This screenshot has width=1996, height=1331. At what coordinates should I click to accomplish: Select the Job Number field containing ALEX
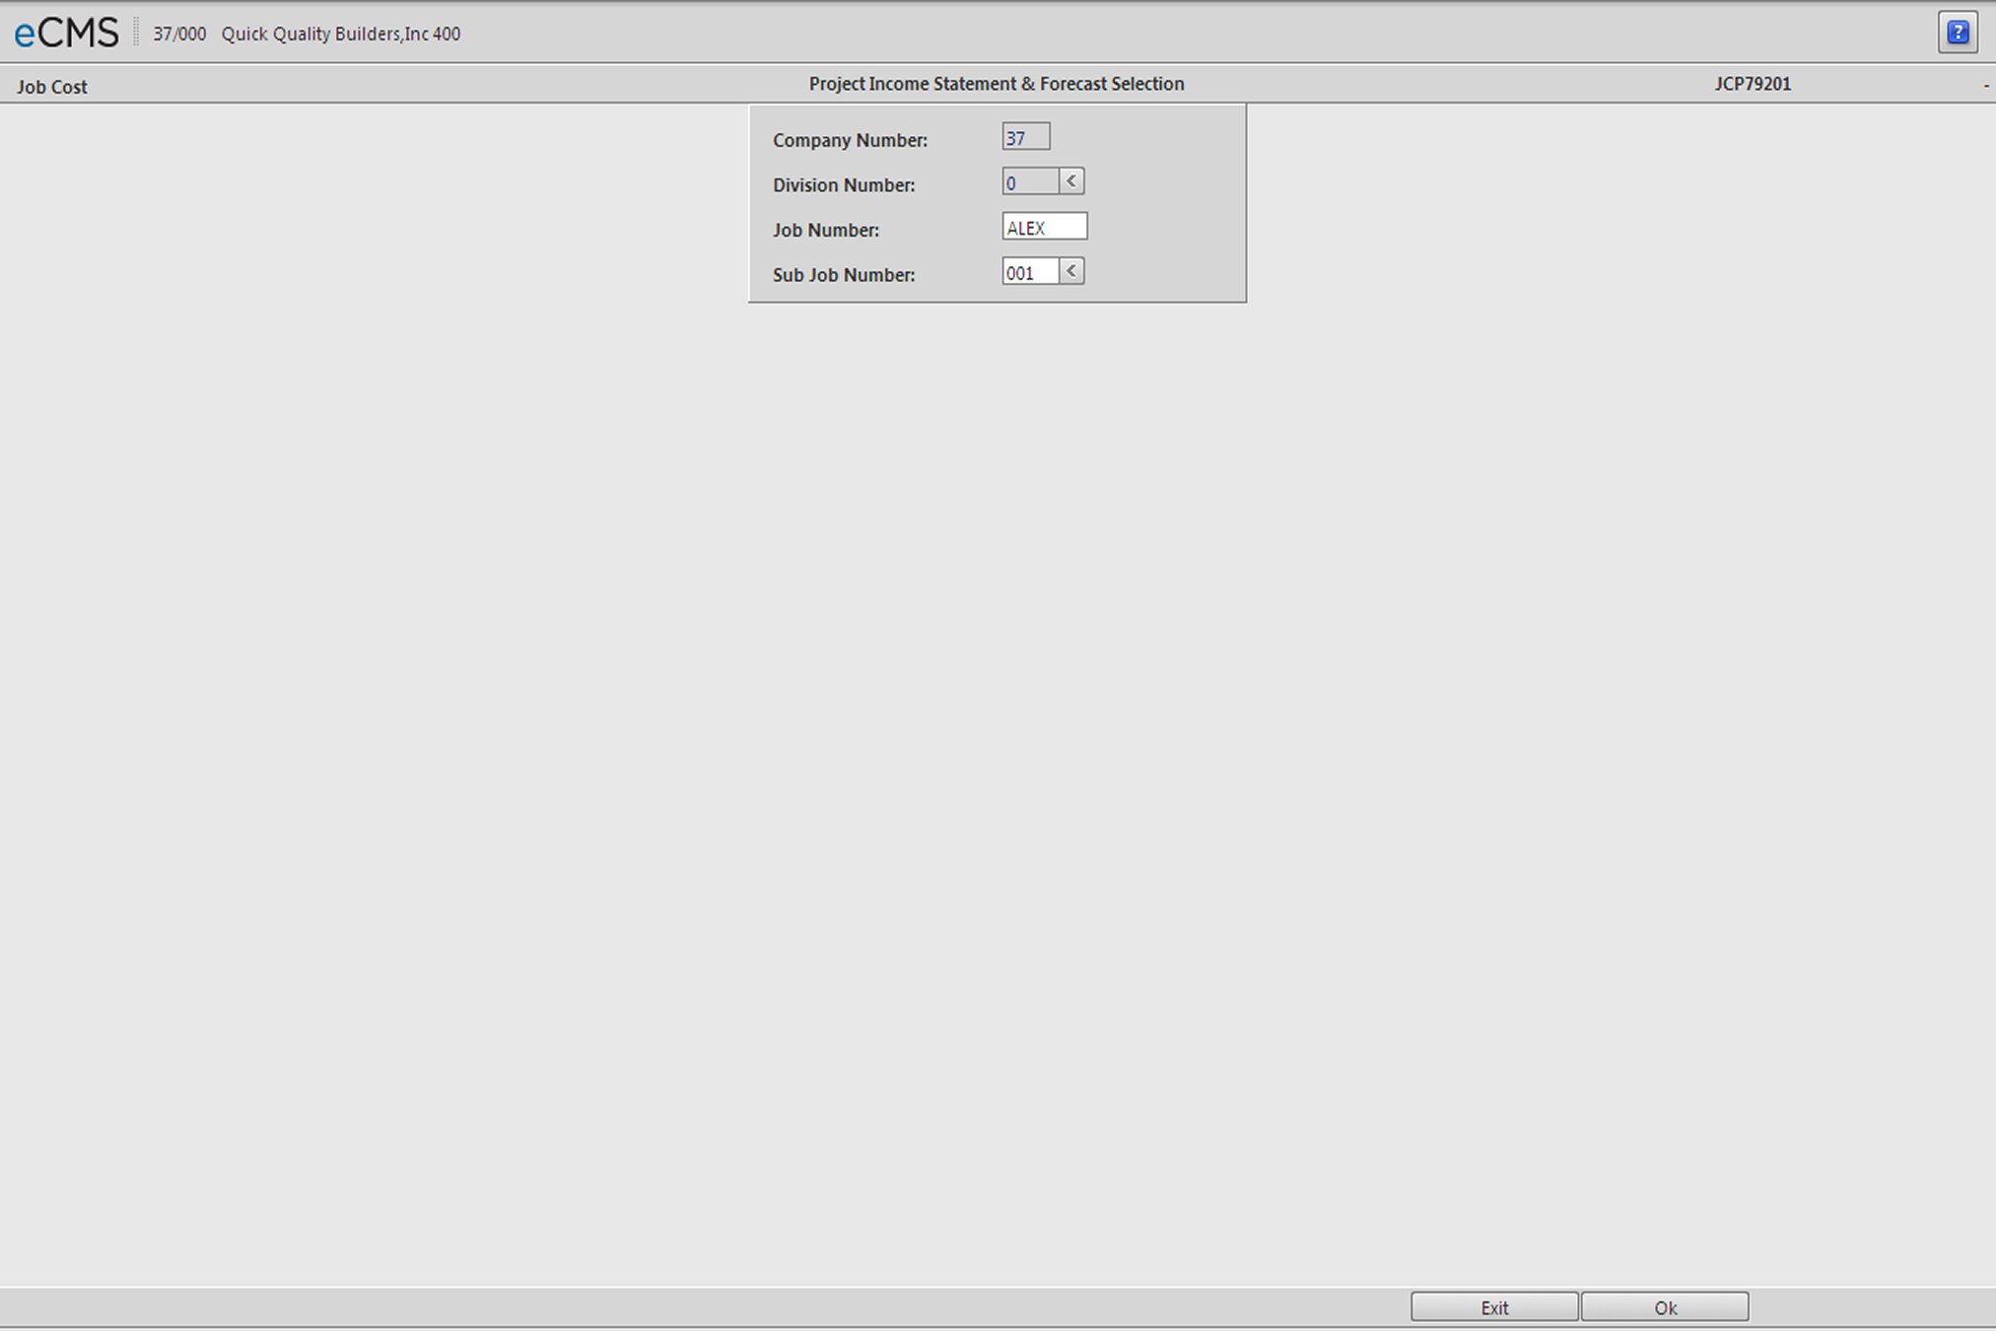point(1045,227)
